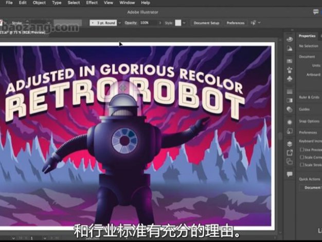
Task: Click the Opacity label in control bar
Action: click(131, 23)
